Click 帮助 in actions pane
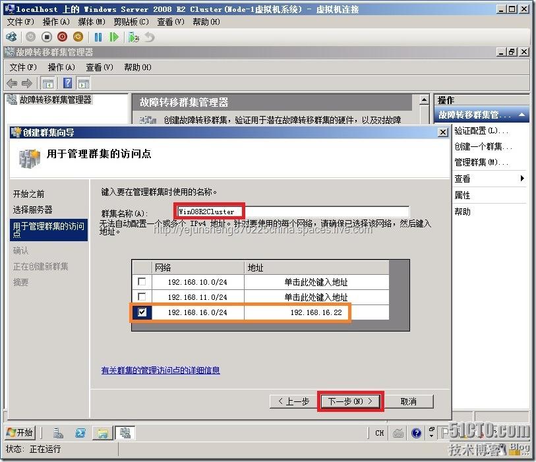The width and height of the screenshot is (536, 462). [x=462, y=212]
